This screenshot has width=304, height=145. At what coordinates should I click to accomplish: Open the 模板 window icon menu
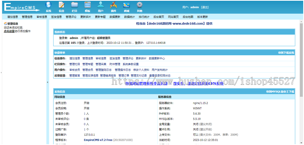tap(87, 7)
